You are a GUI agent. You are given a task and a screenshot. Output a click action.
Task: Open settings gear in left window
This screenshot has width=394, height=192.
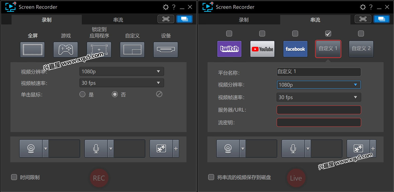(x=166, y=7)
